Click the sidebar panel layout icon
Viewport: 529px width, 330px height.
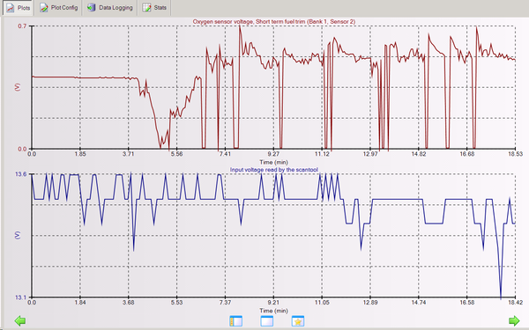point(235,321)
